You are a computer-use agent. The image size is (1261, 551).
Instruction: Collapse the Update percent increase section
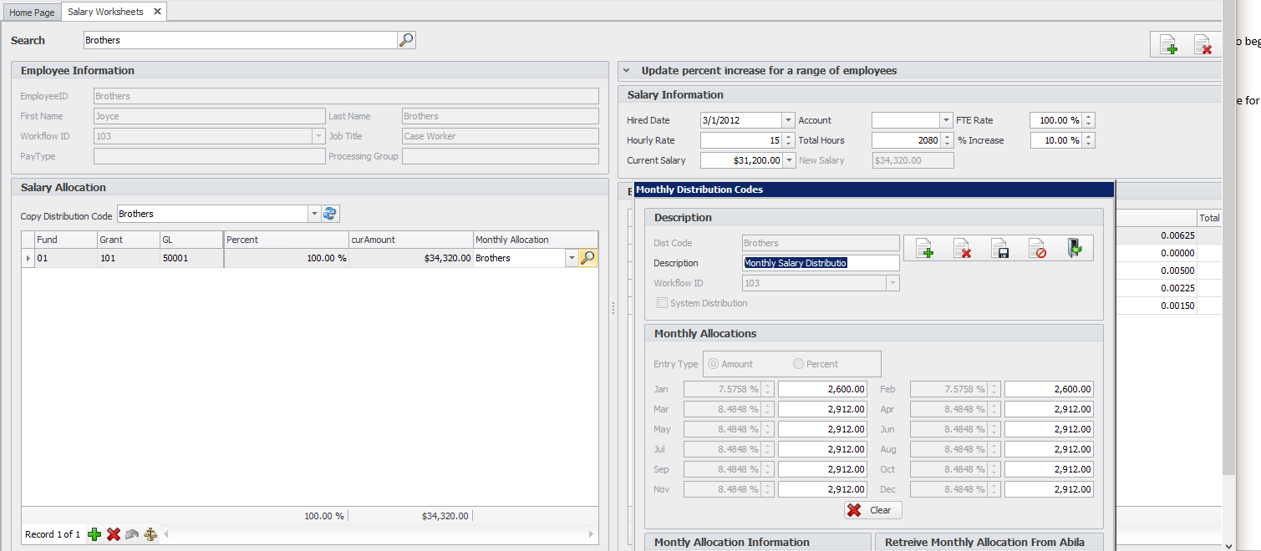pos(627,71)
